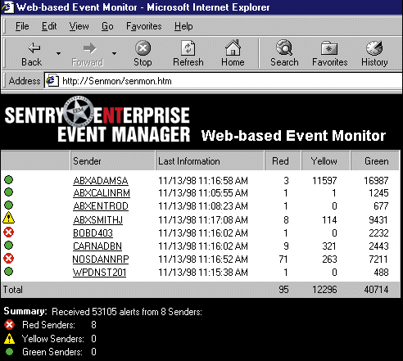Open the NOSDANNRP sender link

tap(101, 259)
